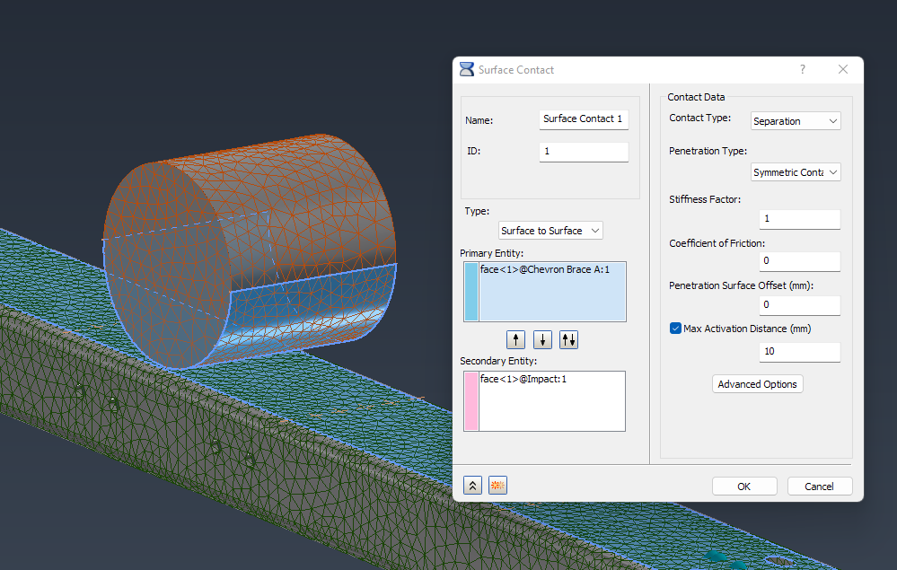897x570 pixels.
Task: Open the Advanced Options dialog
Action: click(757, 383)
